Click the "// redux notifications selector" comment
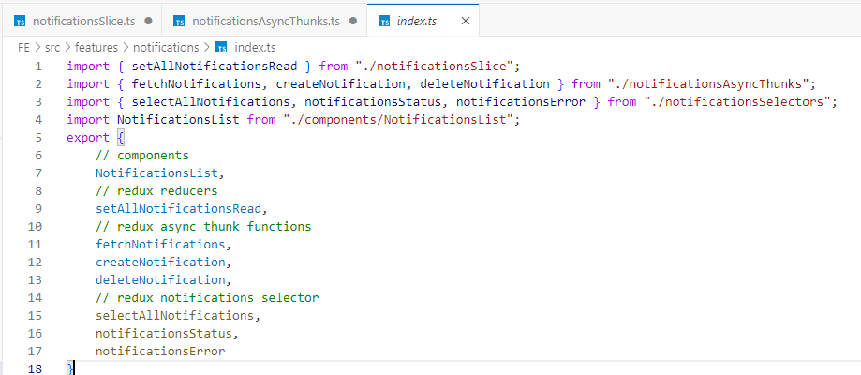The image size is (861, 375). click(207, 297)
